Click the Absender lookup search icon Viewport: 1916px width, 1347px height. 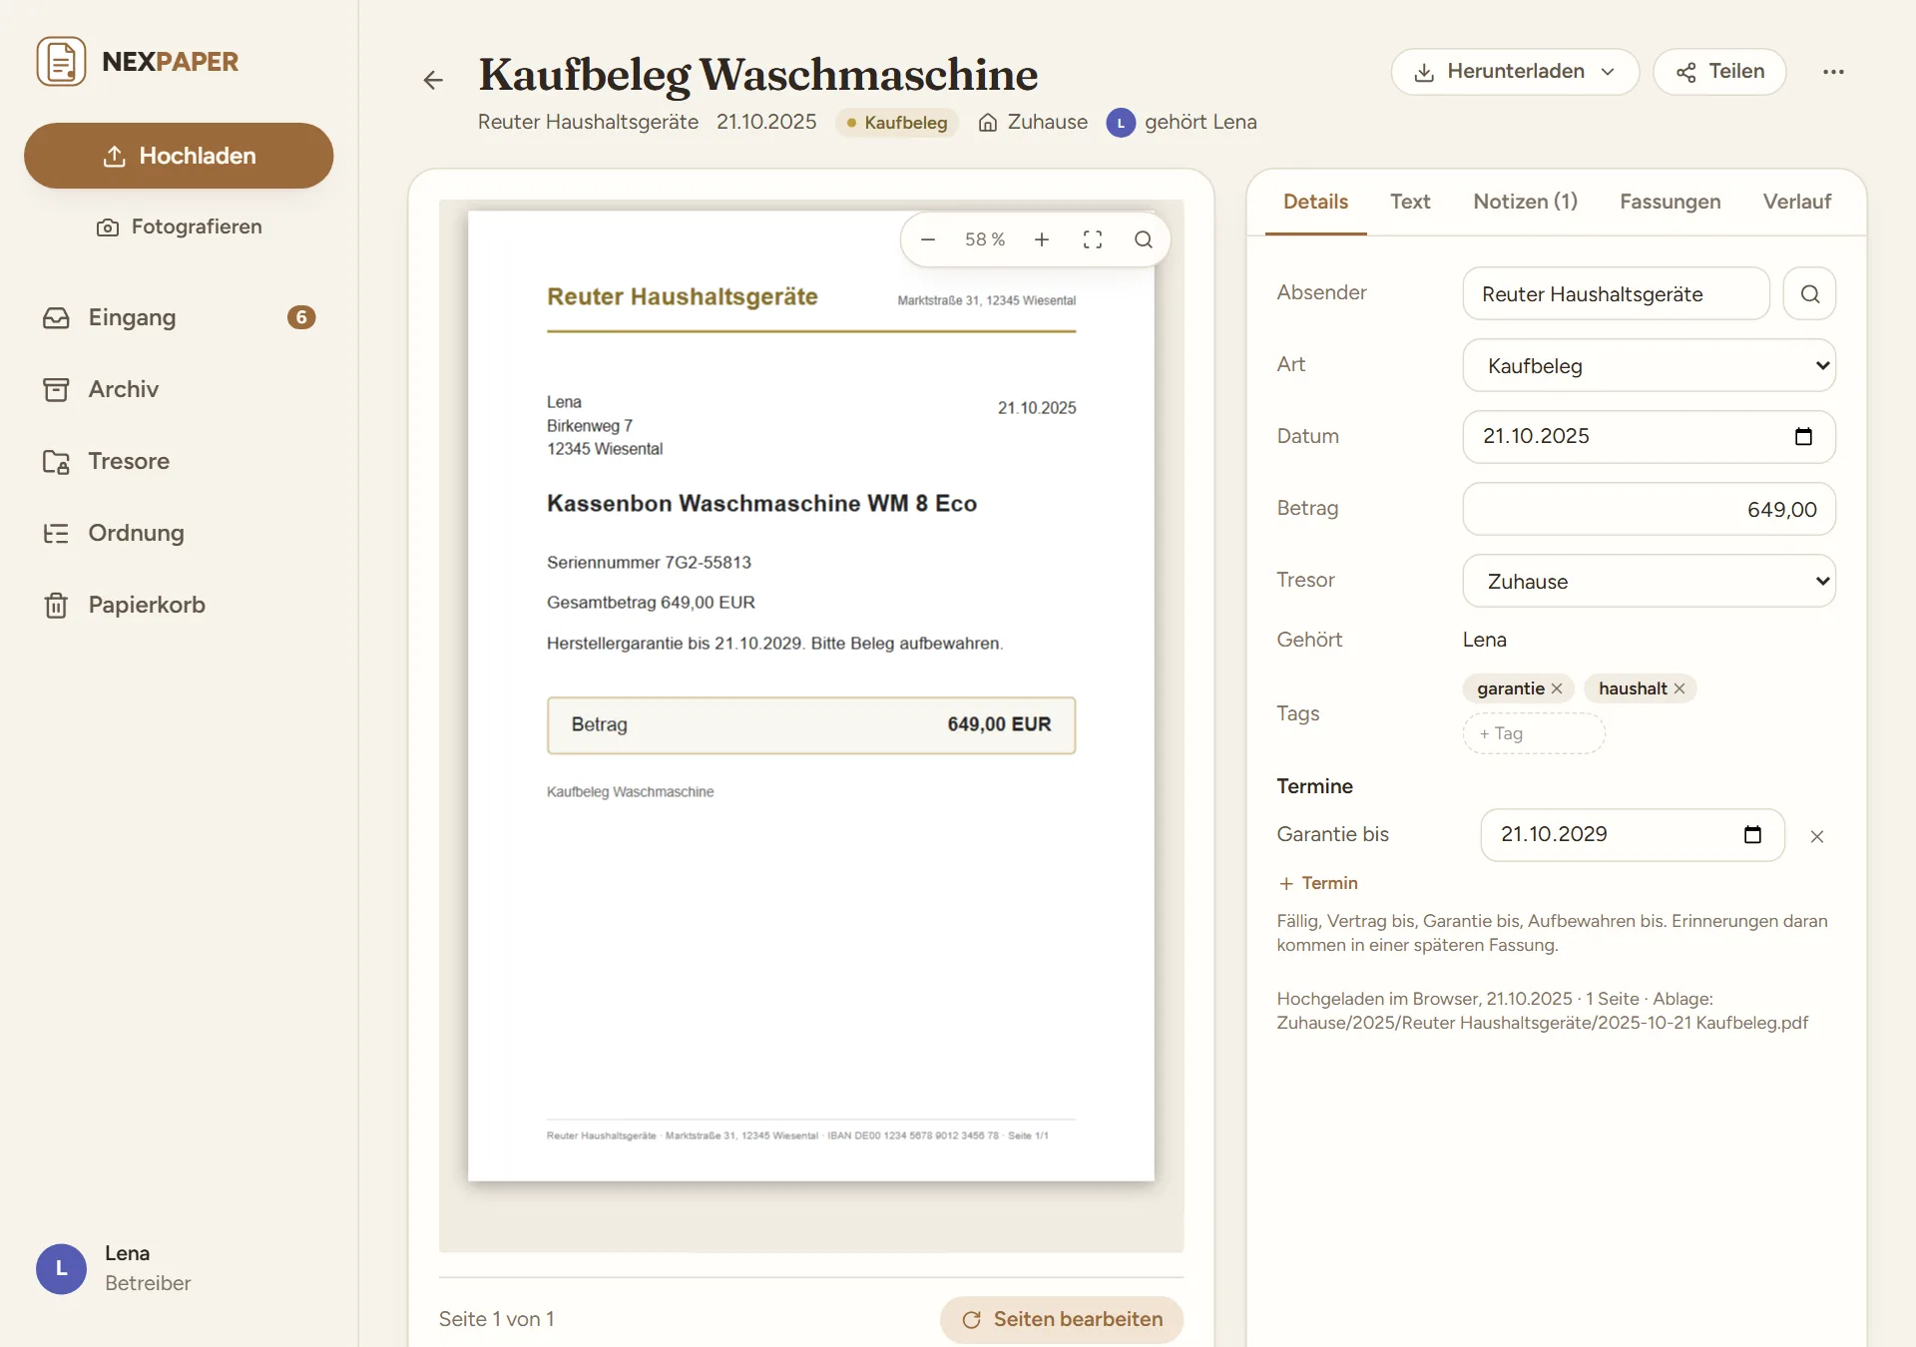click(1809, 293)
